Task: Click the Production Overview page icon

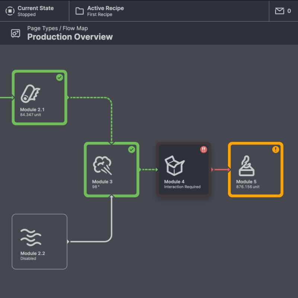Action: coord(16,34)
